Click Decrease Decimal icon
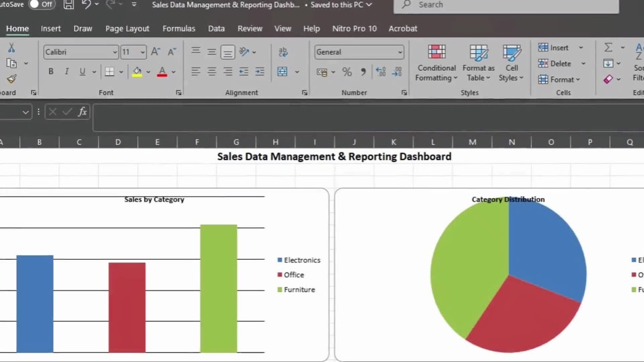The width and height of the screenshot is (644, 362). coord(397,72)
